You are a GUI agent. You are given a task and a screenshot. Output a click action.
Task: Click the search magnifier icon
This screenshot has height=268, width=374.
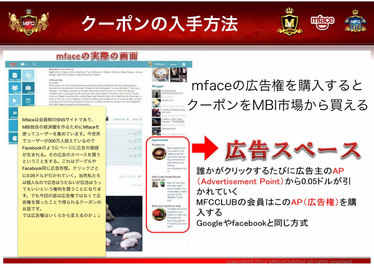coord(34,64)
